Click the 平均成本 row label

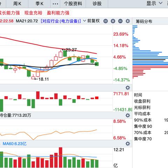point(142,114)
